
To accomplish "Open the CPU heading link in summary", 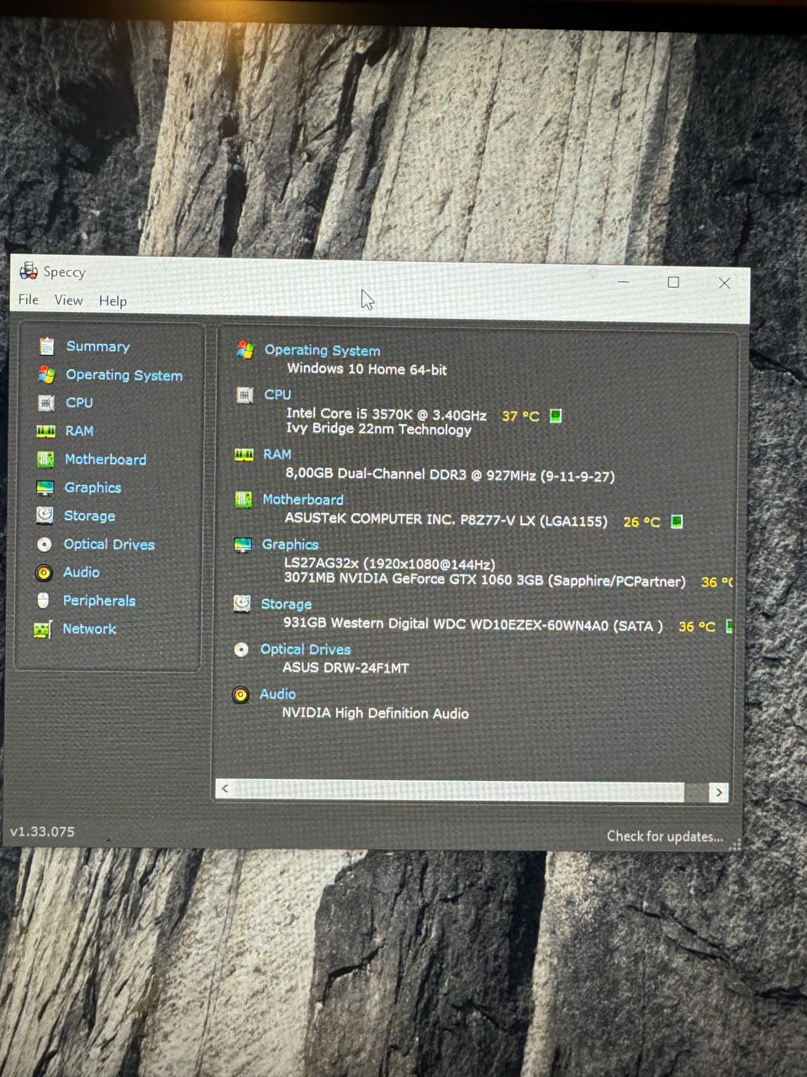I will (x=277, y=395).
